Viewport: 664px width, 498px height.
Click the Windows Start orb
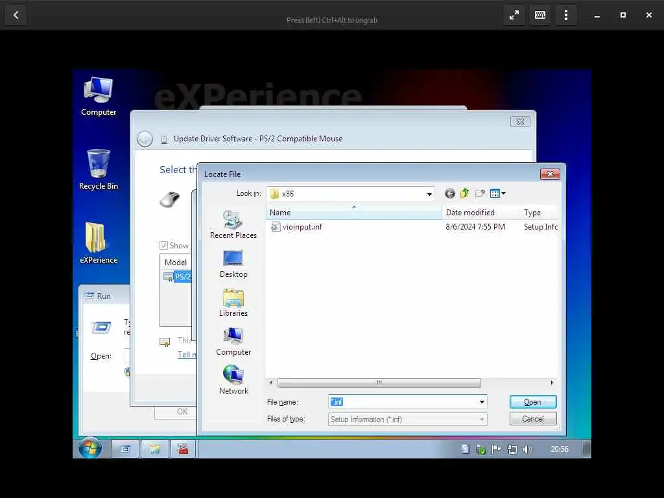(89, 449)
